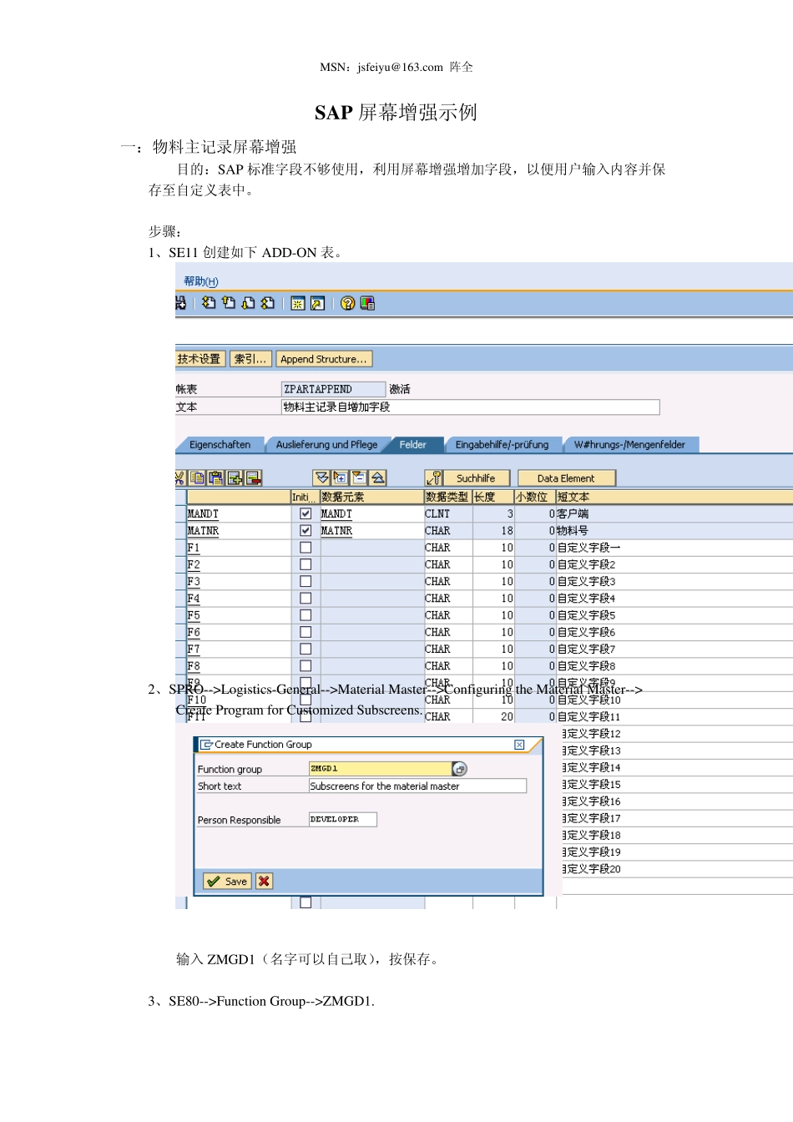Click the MATNR data element cell
Viewport: 793px width, 1122px height.
[x=371, y=531]
